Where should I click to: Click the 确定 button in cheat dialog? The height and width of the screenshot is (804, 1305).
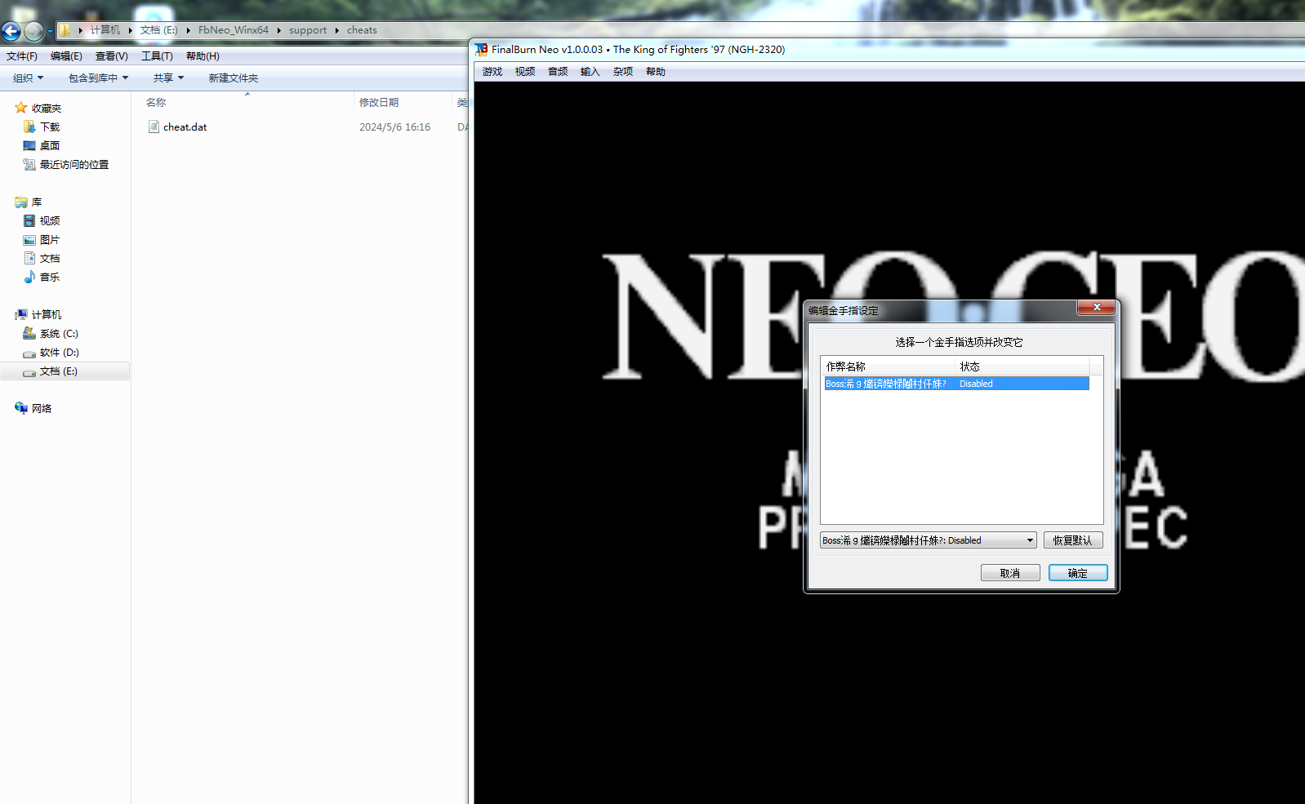[x=1078, y=573]
